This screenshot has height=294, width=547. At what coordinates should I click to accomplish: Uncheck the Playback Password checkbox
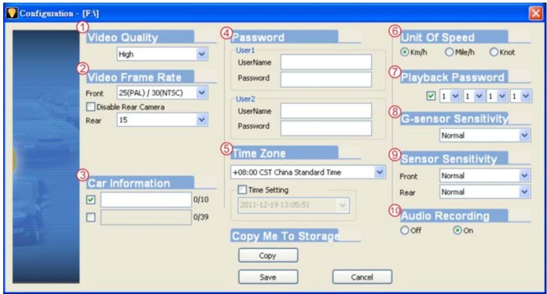(431, 96)
